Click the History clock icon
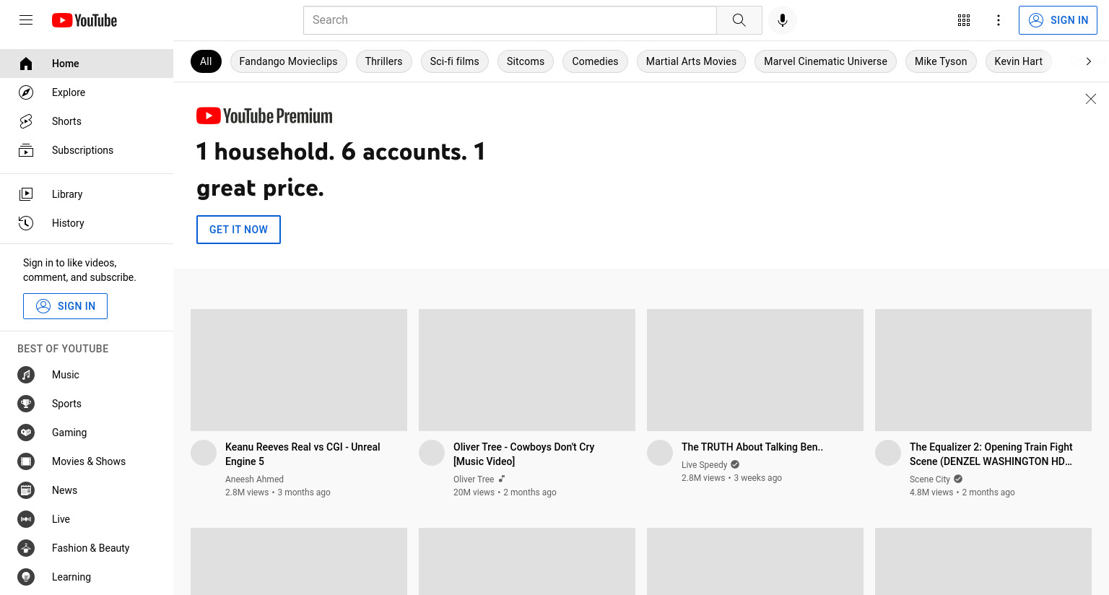Screen dimensions: 1109x595 click(x=26, y=223)
